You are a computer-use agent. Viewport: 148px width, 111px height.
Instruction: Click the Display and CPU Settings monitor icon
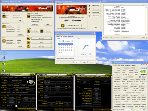[x=29, y=16]
